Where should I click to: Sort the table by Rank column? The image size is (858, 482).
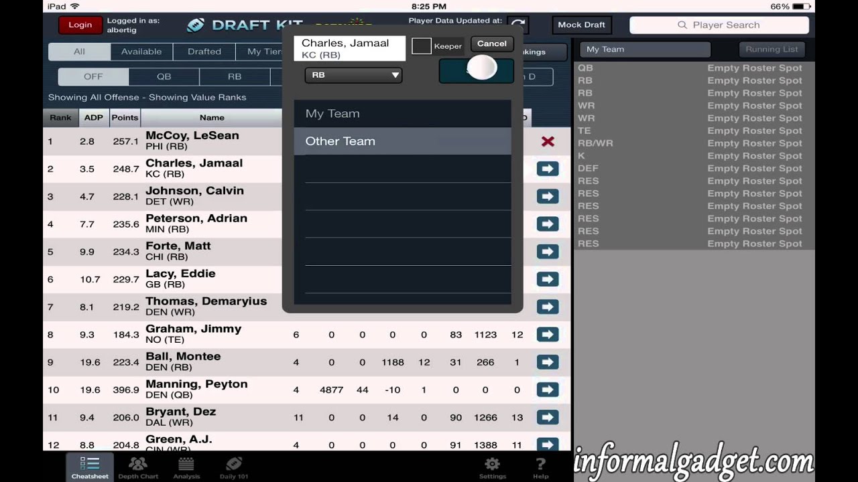coord(60,117)
